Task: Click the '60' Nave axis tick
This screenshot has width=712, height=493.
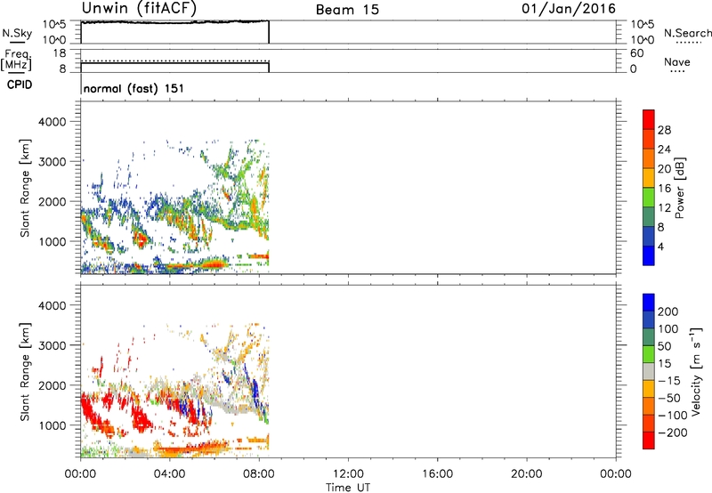Action: click(x=636, y=53)
